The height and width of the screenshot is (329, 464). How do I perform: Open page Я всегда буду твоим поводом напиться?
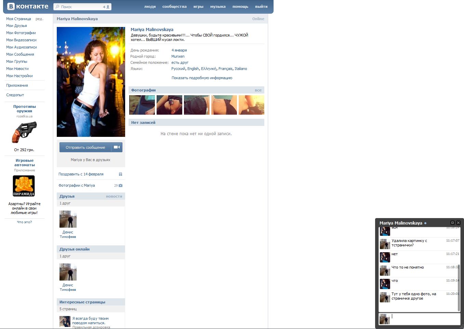[x=90, y=320]
